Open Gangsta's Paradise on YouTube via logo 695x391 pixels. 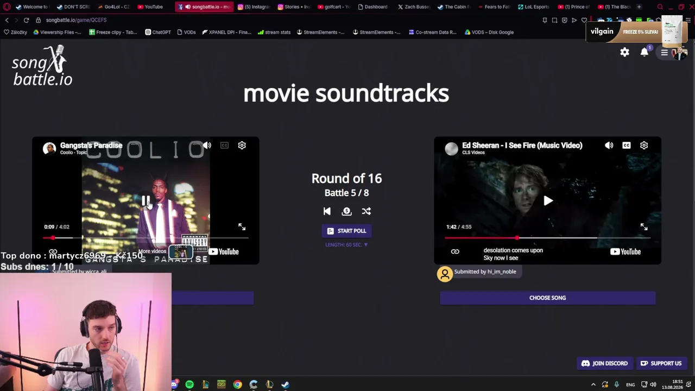pos(223,251)
